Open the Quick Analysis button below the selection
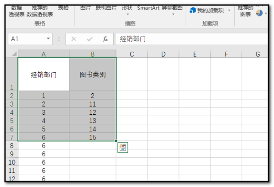 [x=123, y=148]
